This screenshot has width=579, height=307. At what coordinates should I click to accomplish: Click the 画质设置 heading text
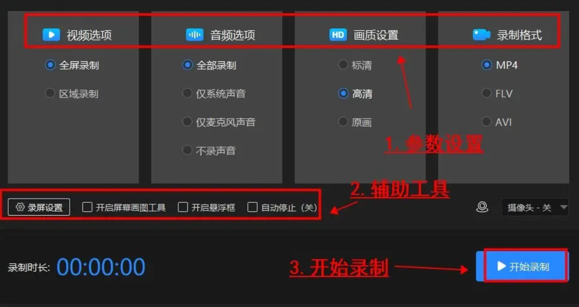pos(376,35)
